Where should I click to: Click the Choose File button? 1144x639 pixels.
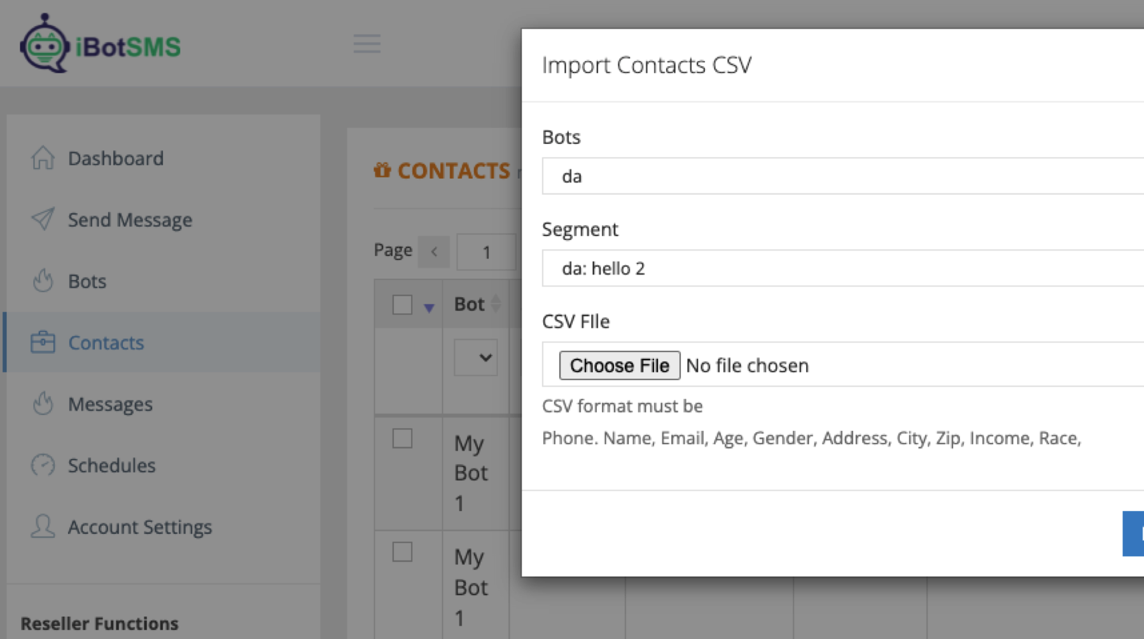click(x=619, y=365)
